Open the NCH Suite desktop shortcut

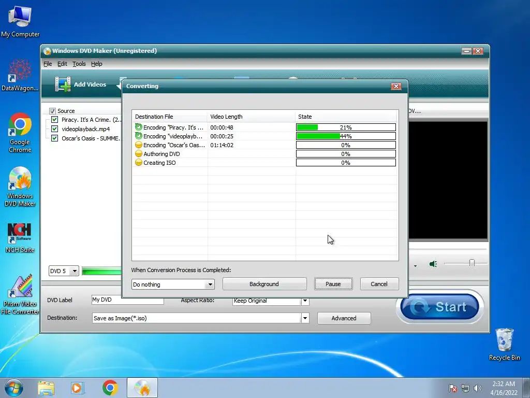pos(20,238)
